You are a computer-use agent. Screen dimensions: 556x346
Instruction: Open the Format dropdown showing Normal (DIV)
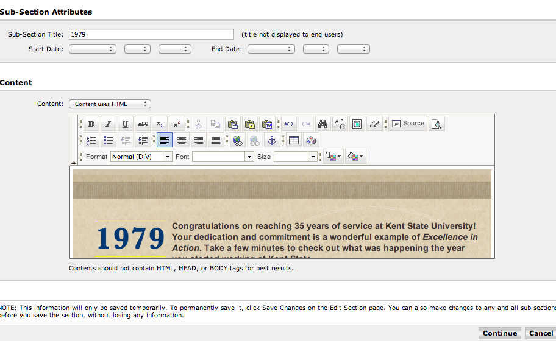pos(141,157)
